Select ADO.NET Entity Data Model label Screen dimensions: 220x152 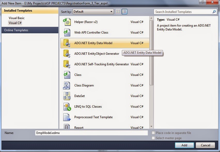(93, 43)
